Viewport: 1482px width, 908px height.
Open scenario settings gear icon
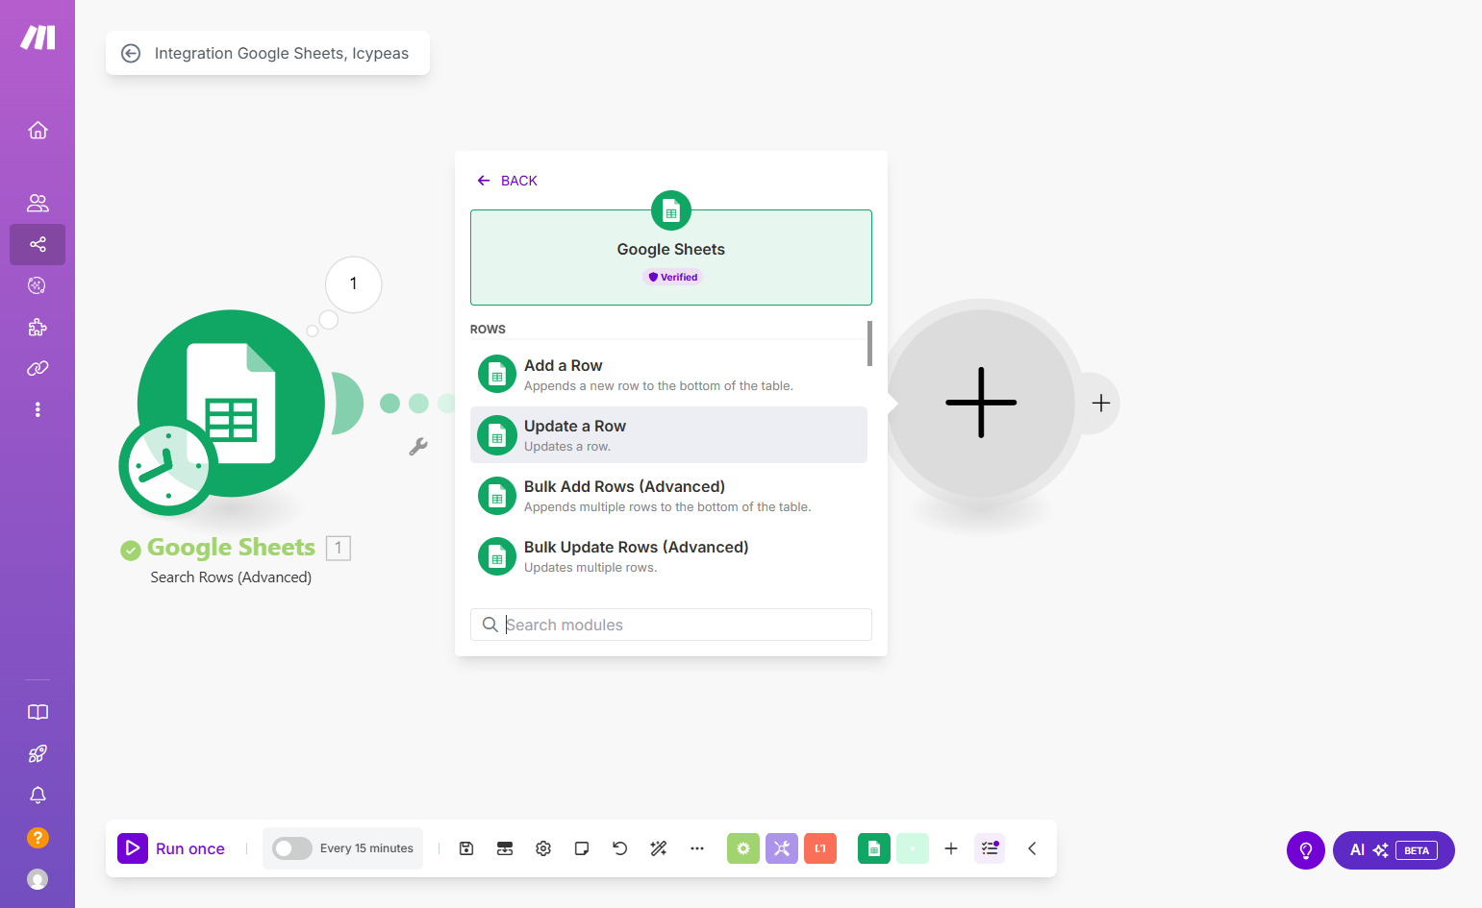pos(543,848)
